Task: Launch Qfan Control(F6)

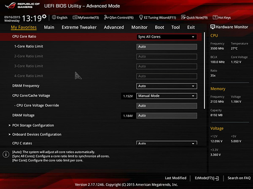Action: [x=119, y=17]
